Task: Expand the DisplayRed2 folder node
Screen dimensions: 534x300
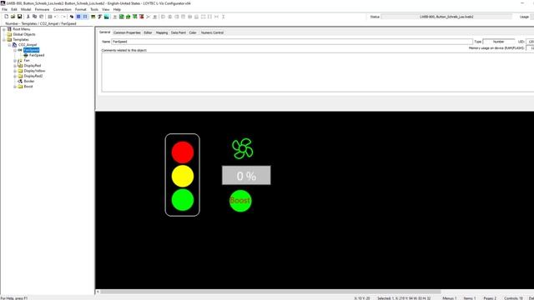Action: pos(15,76)
